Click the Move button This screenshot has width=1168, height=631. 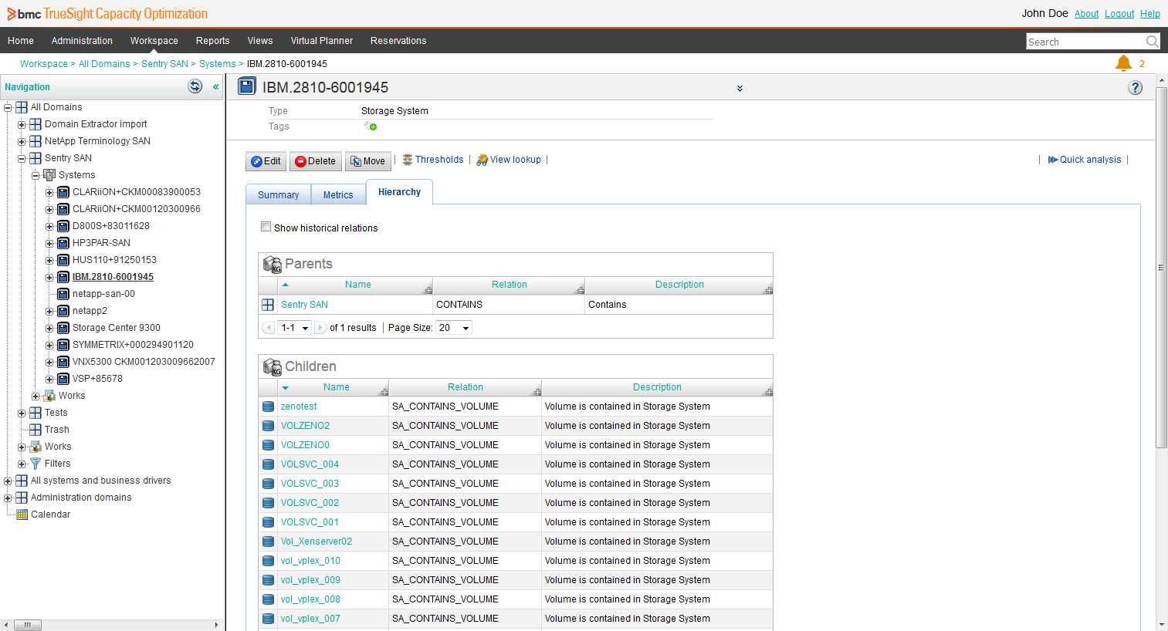tap(367, 161)
